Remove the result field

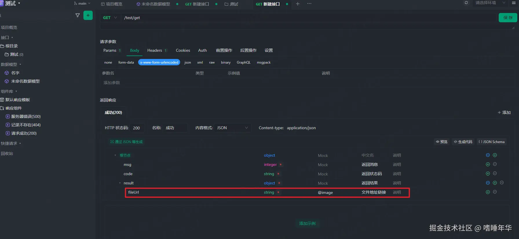point(502,183)
